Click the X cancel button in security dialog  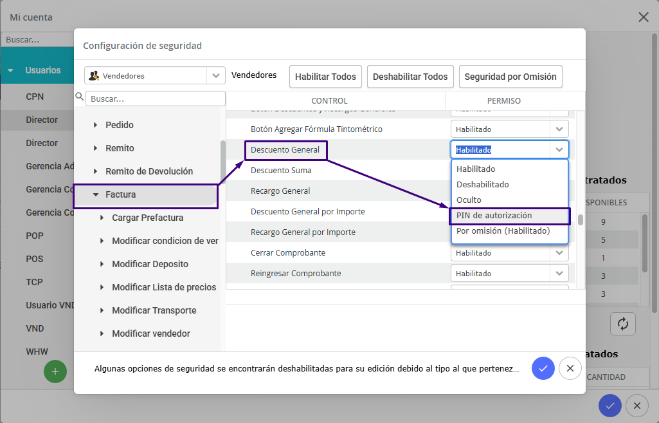[570, 368]
